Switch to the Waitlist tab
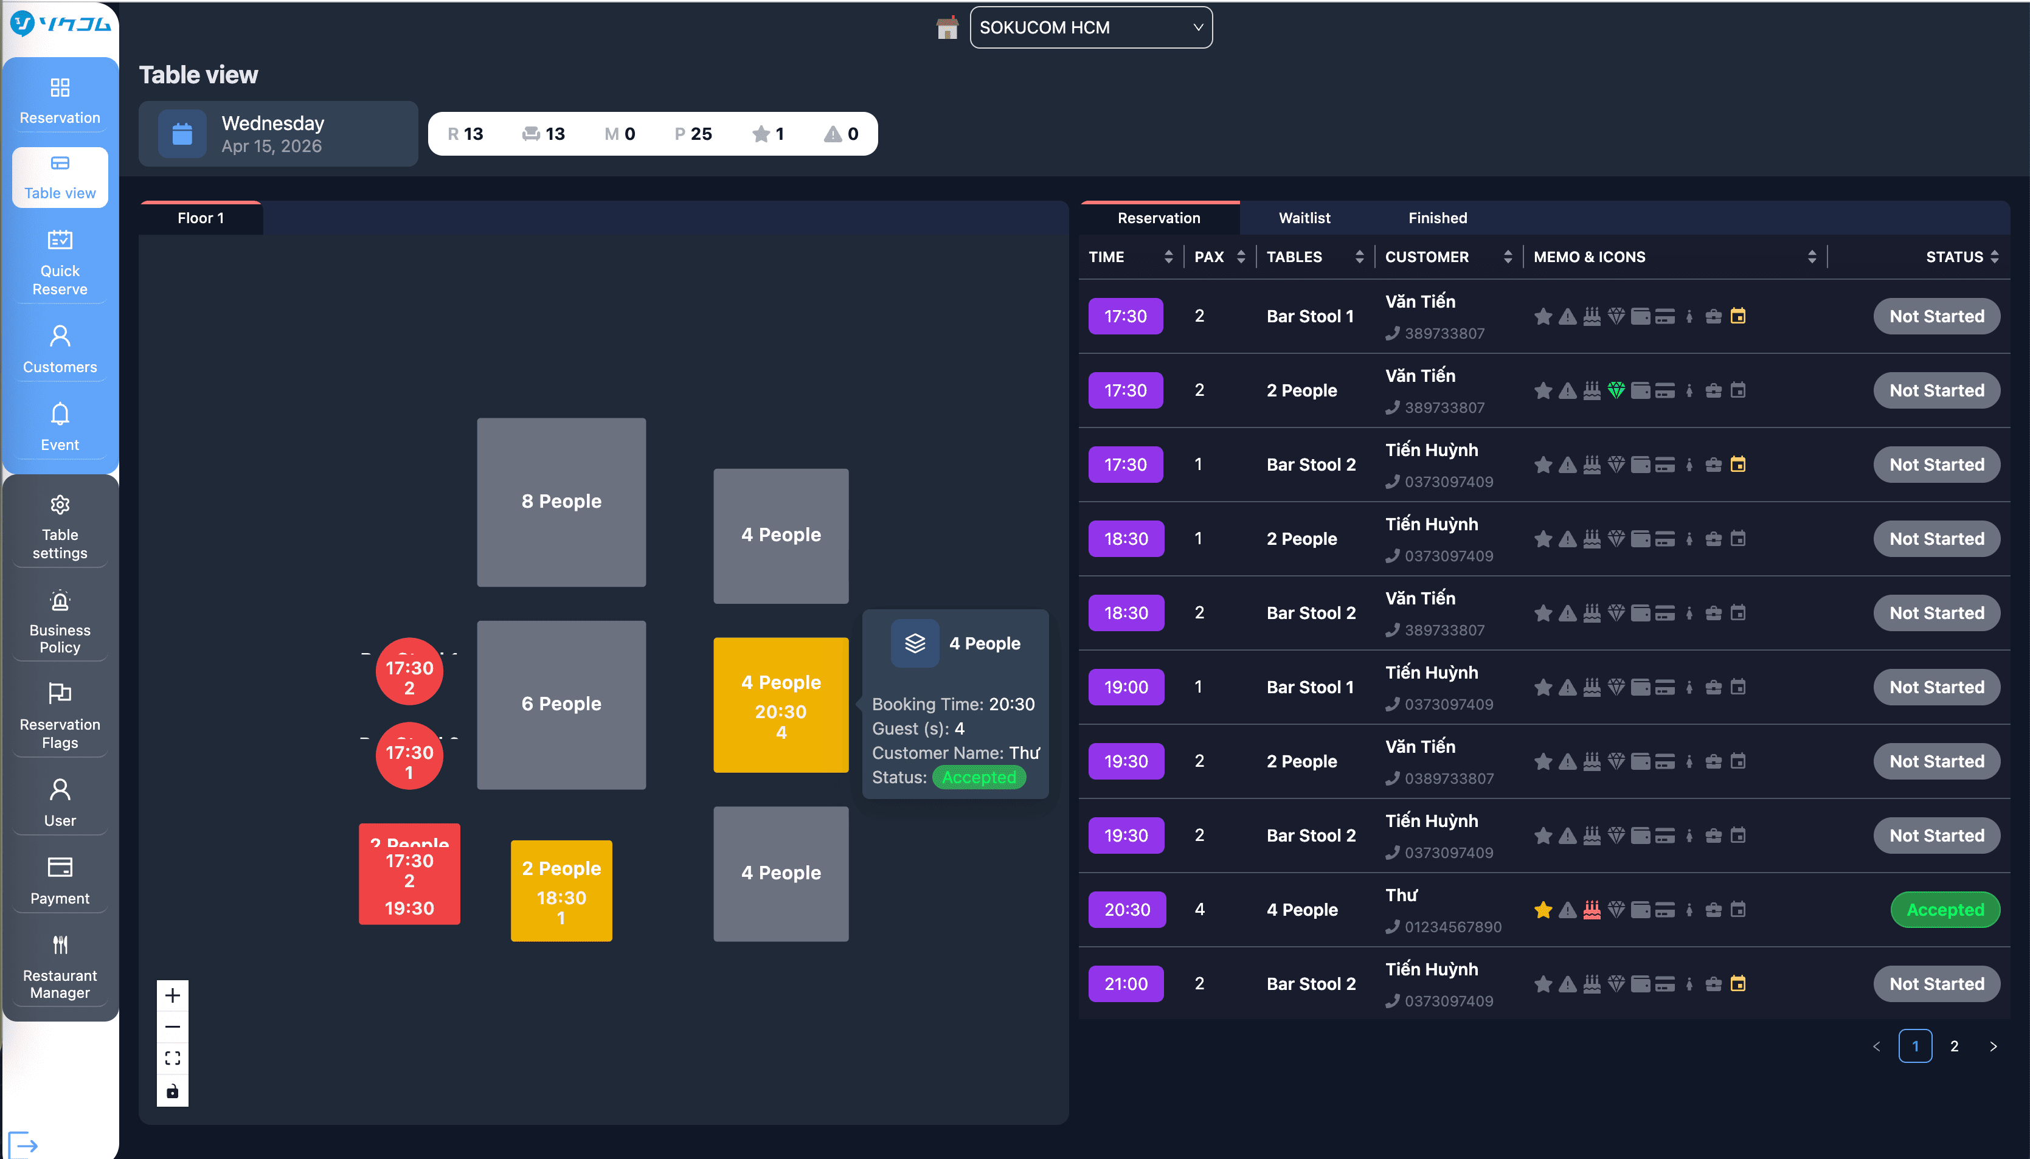Screen dimensions: 2030x1159 coord(1304,218)
